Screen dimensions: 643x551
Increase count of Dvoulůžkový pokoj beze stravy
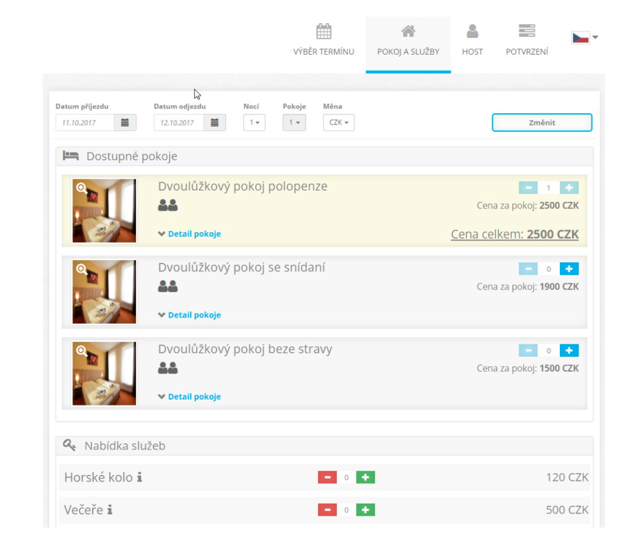(569, 350)
